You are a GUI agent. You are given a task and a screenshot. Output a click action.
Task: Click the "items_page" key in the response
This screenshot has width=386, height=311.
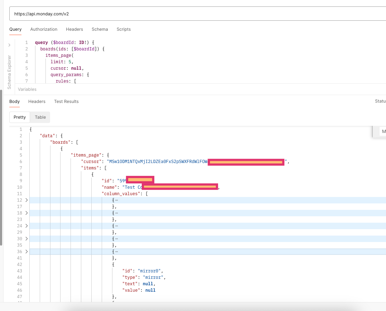point(86,155)
